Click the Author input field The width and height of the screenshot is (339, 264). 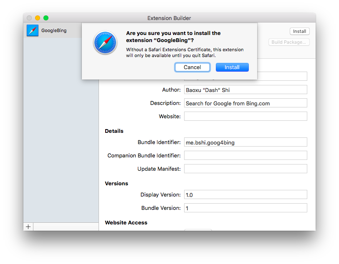245,90
